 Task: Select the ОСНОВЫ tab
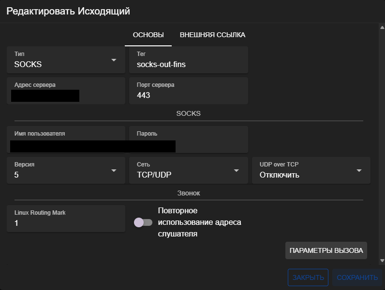click(148, 35)
